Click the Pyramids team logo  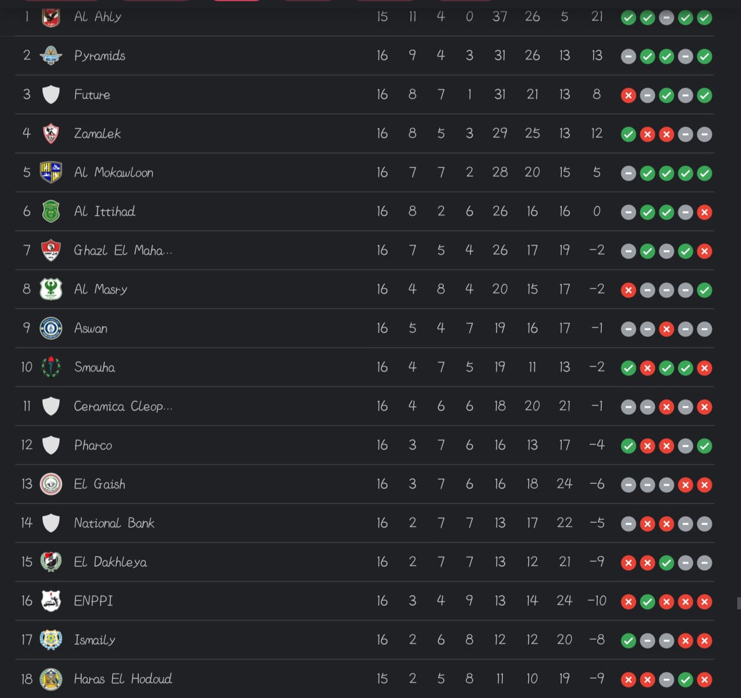click(51, 56)
